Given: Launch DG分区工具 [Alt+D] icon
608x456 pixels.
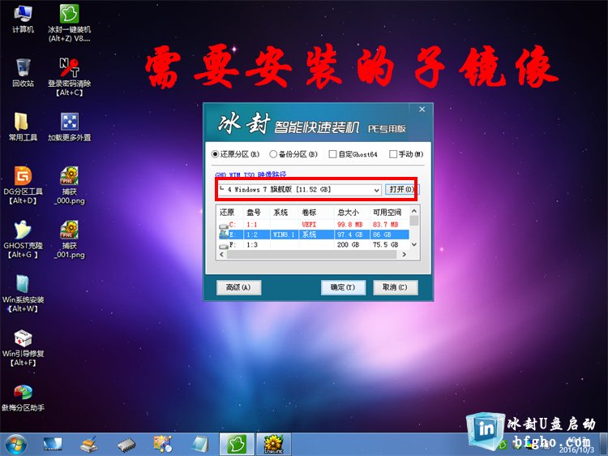Looking at the screenshot, I should (23, 185).
